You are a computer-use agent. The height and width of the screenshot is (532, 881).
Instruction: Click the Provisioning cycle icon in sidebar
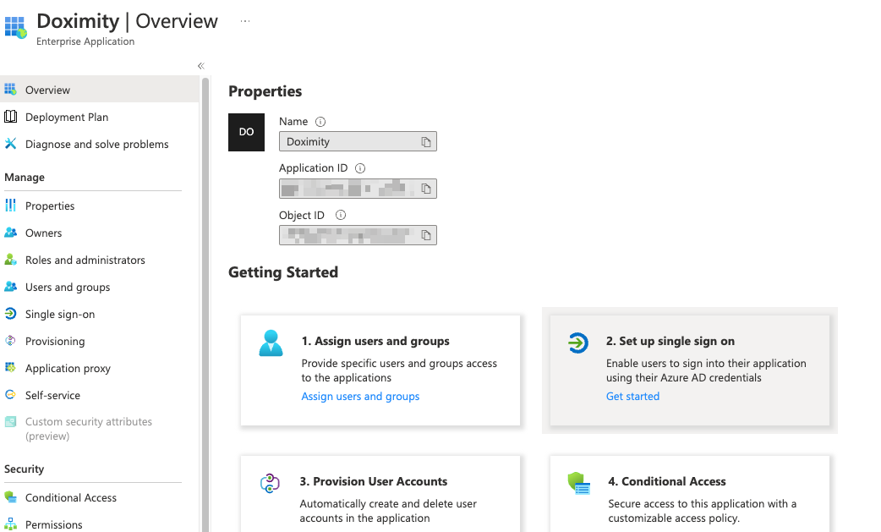[x=10, y=341]
